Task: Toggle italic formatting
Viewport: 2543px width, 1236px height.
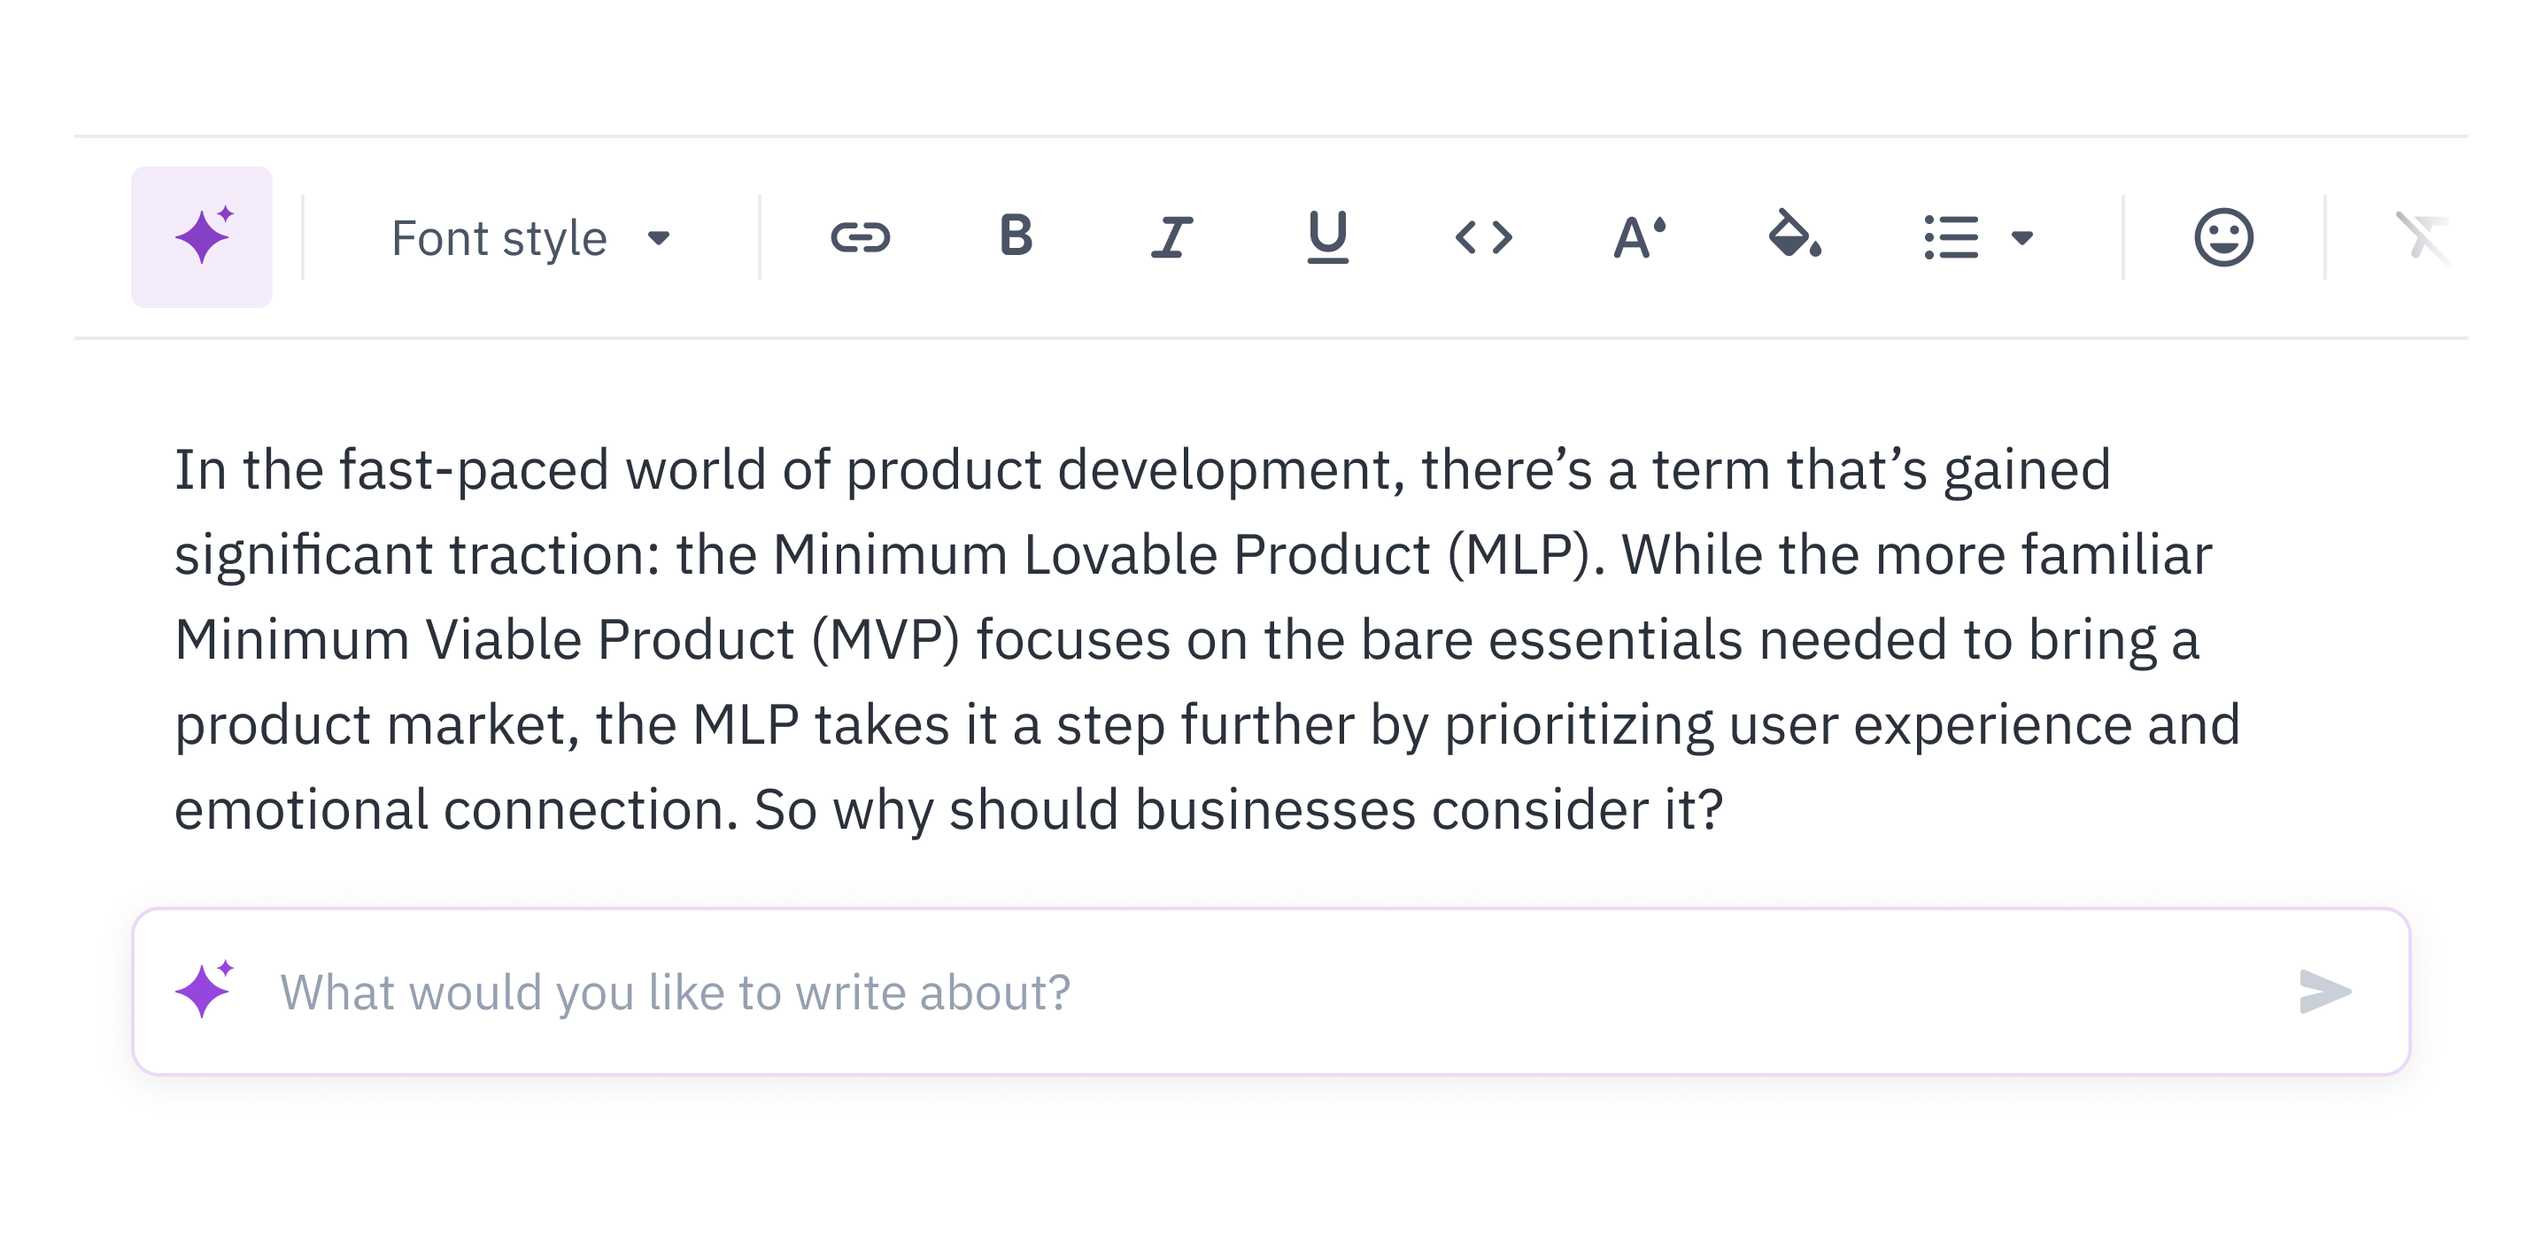Action: [x=1171, y=237]
